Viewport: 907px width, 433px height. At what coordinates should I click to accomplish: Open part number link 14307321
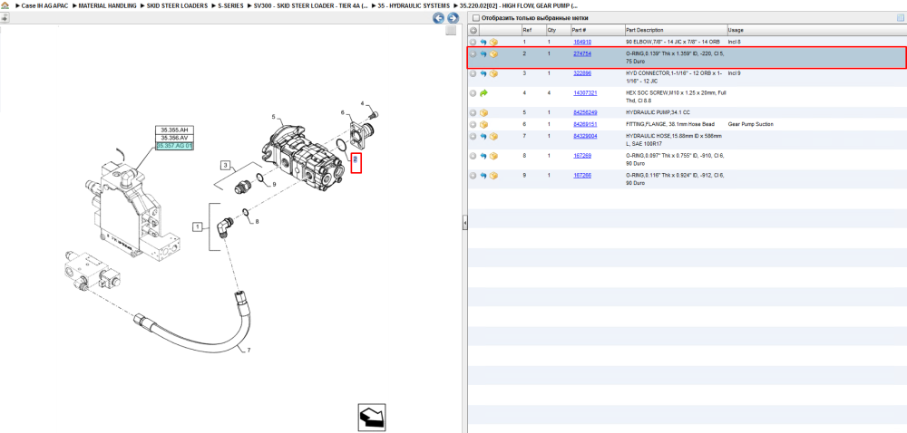585,93
